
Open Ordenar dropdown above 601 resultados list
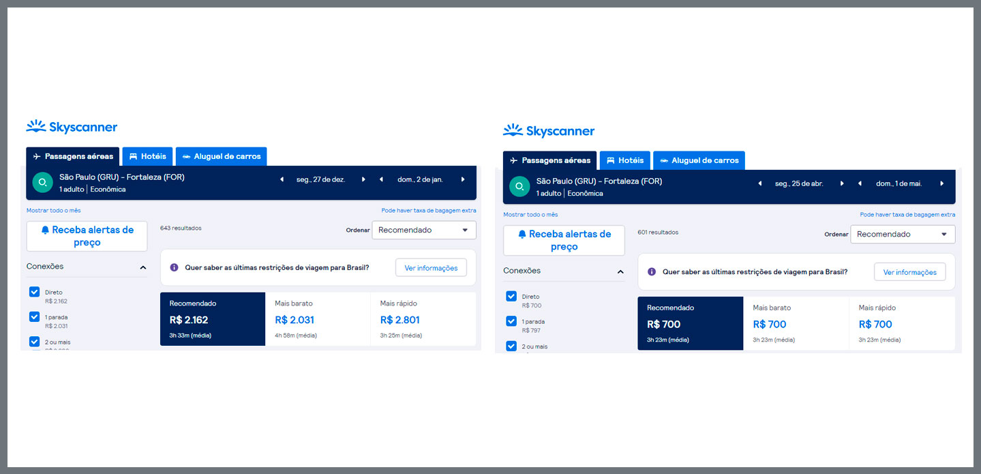click(x=903, y=234)
